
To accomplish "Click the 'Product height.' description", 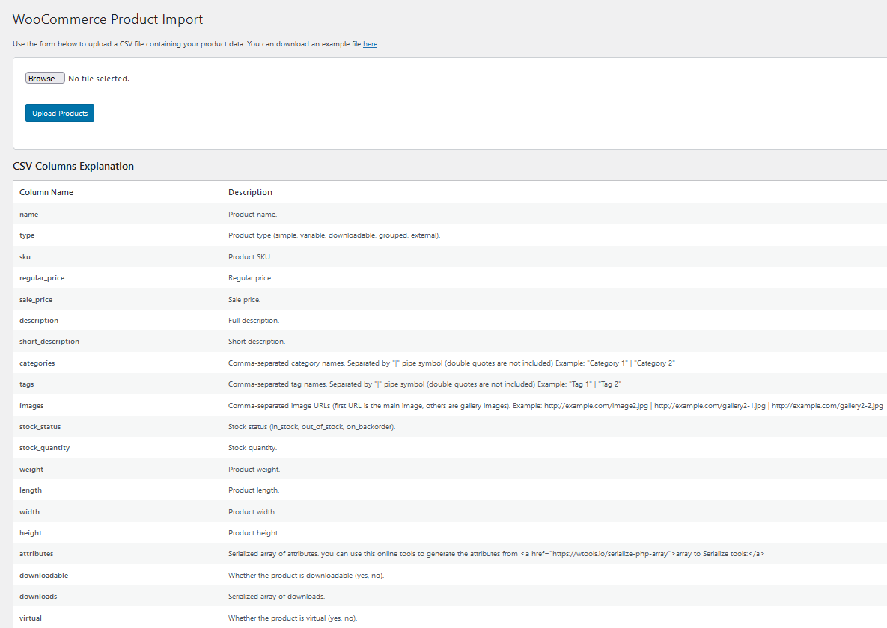I will pos(254,533).
